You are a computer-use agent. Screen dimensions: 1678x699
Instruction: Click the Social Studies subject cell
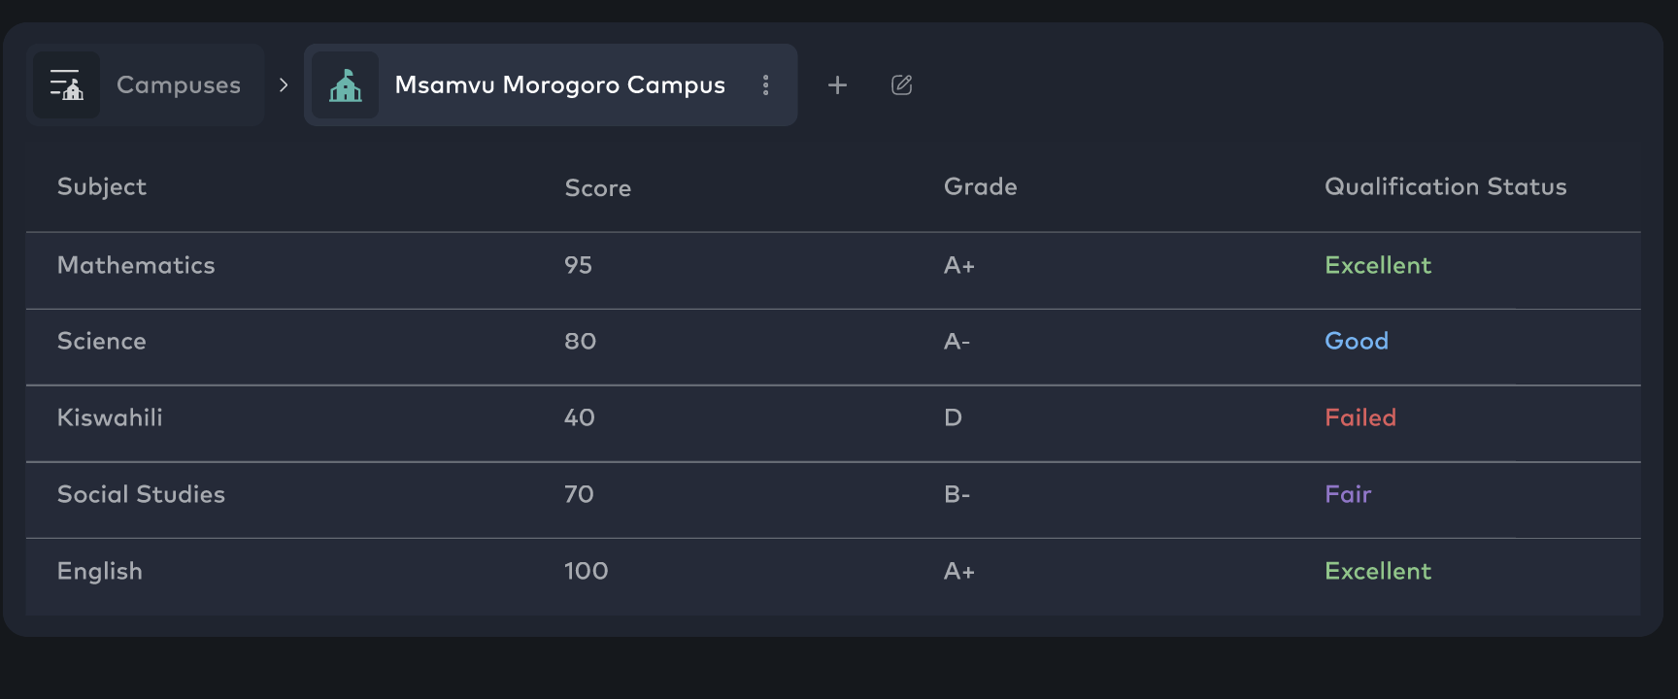(x=141, y=494)
